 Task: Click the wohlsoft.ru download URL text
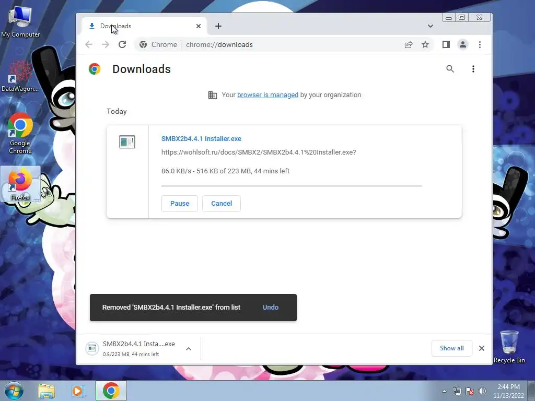pyautogui.click(x=259, y=152)
